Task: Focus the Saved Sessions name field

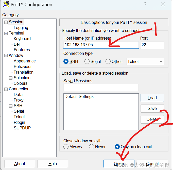Action: point(101,88)
